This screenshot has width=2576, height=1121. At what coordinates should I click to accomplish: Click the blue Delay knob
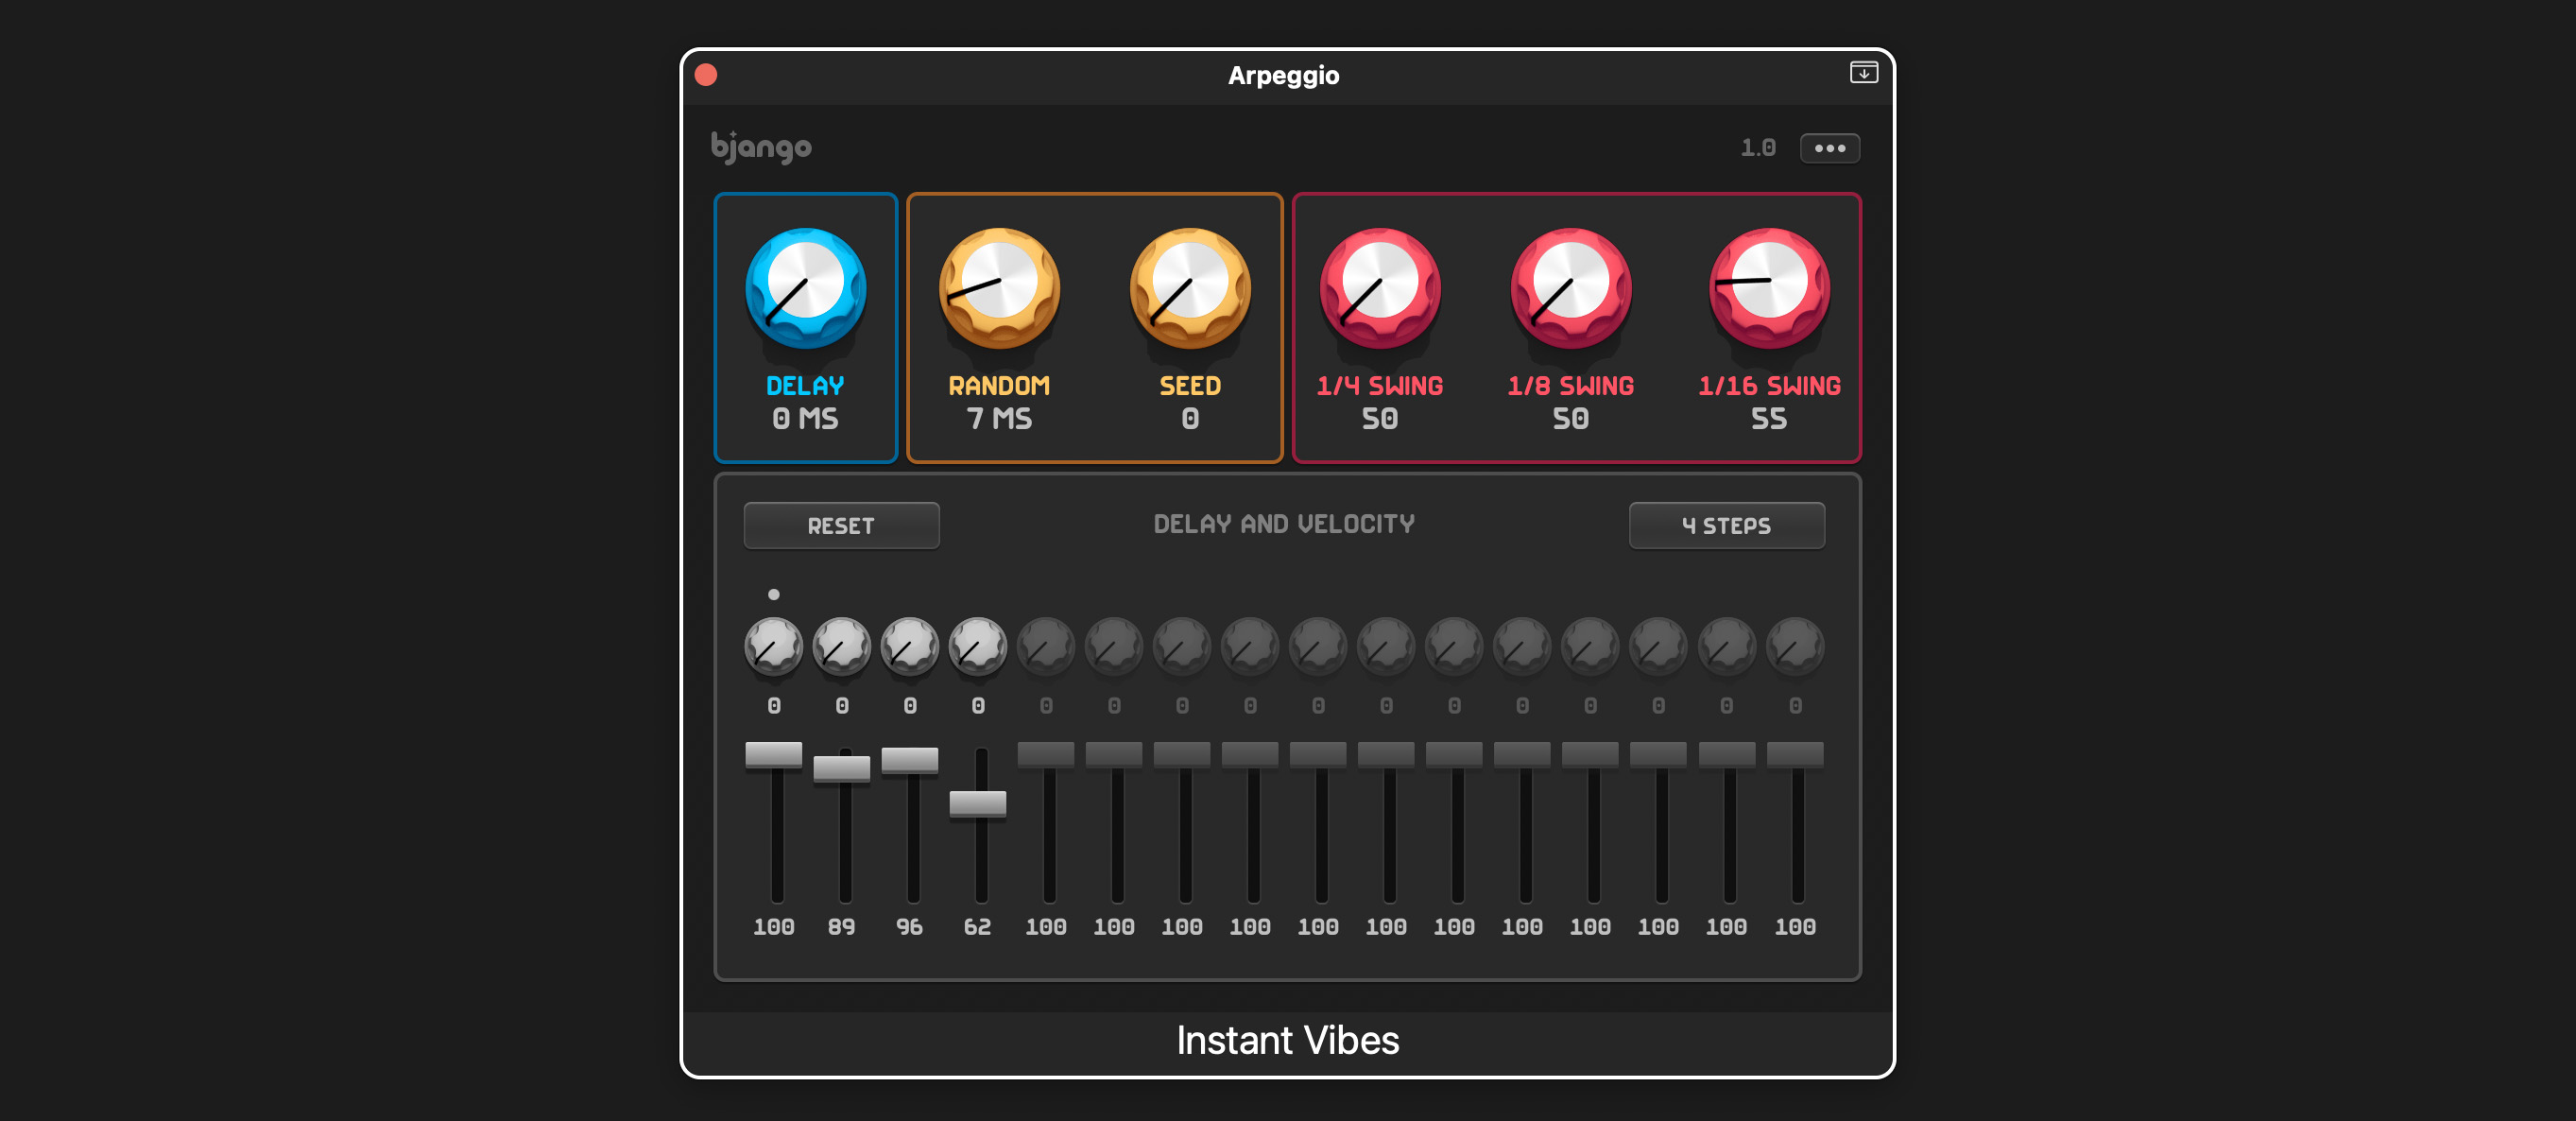click(x=805, y=288)
